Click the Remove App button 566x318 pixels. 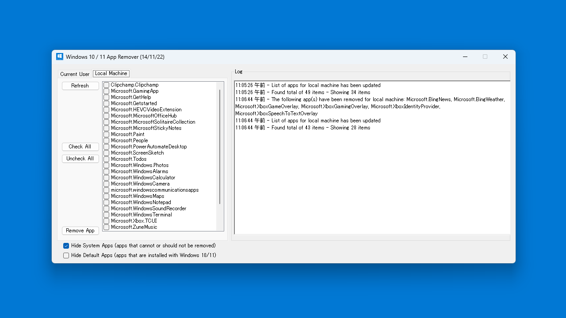[80, 231]
